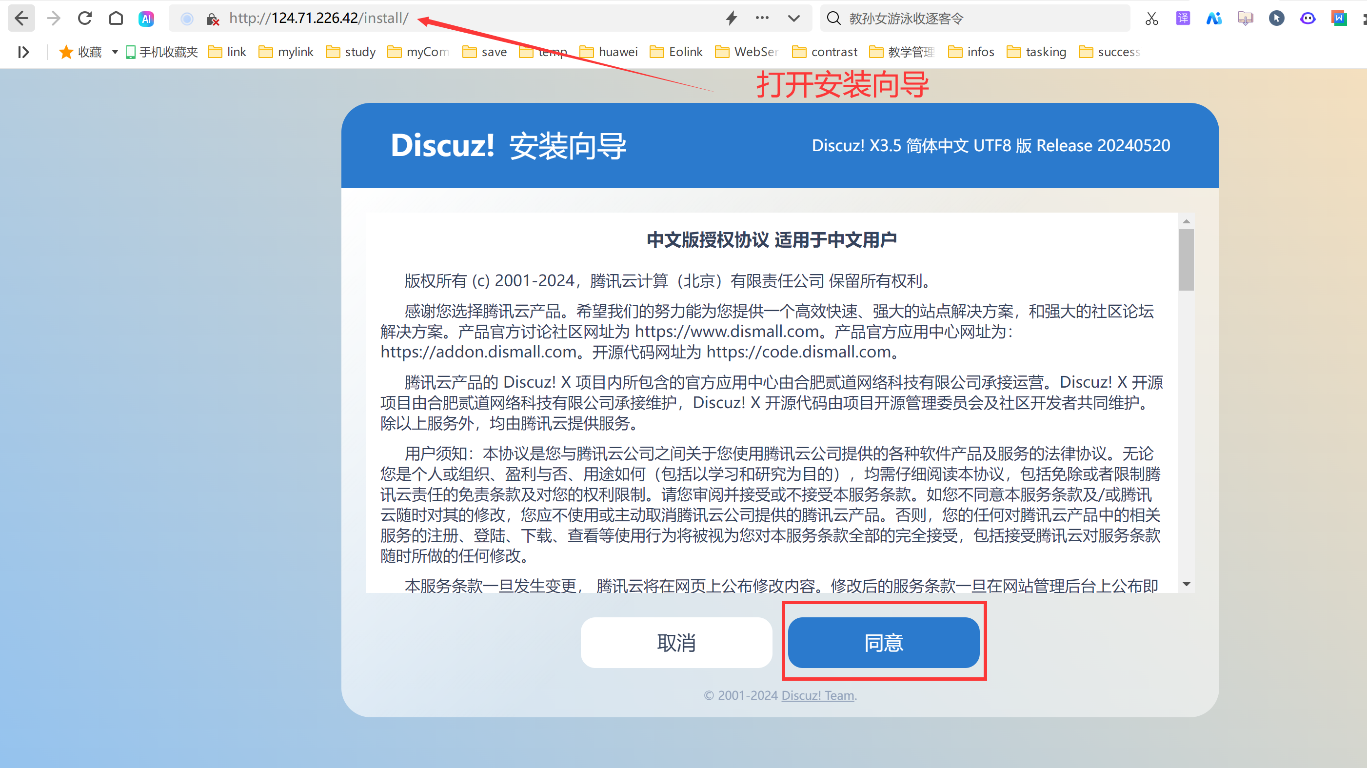Screen dimensions: 1367x768
Task: Open the purple robot face extension
Action: (1308, 19)
